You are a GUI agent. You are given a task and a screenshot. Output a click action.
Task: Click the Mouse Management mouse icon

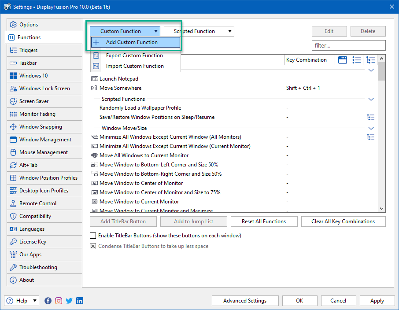pos(13,152)
